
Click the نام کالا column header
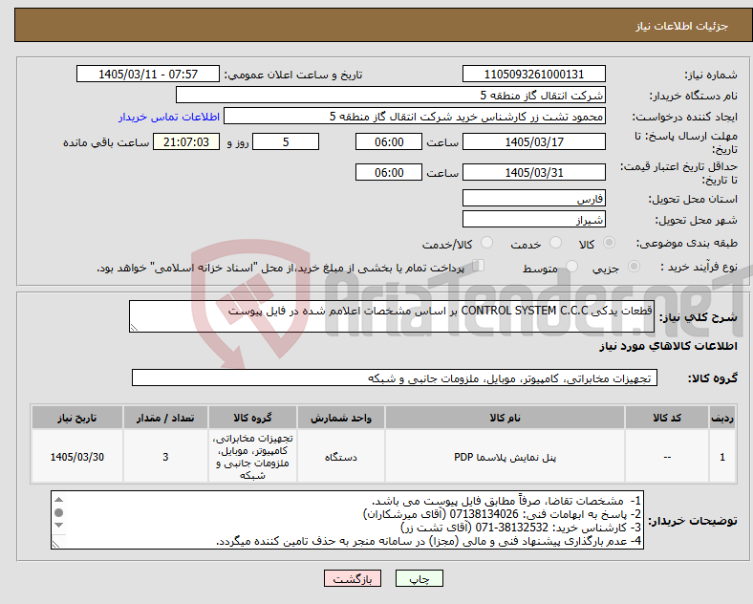[x=505, y=418]
